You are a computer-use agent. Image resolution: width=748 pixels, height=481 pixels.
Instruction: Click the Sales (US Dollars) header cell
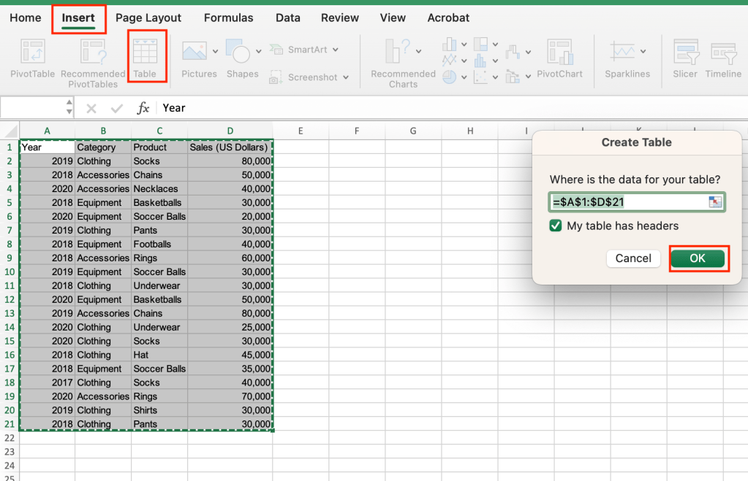(230, 147)
